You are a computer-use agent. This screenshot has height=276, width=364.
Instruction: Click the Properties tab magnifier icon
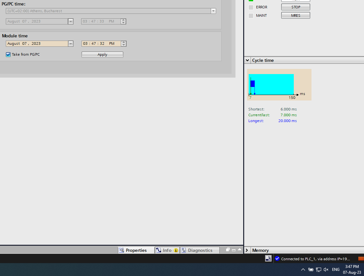(x=121, y=250)
